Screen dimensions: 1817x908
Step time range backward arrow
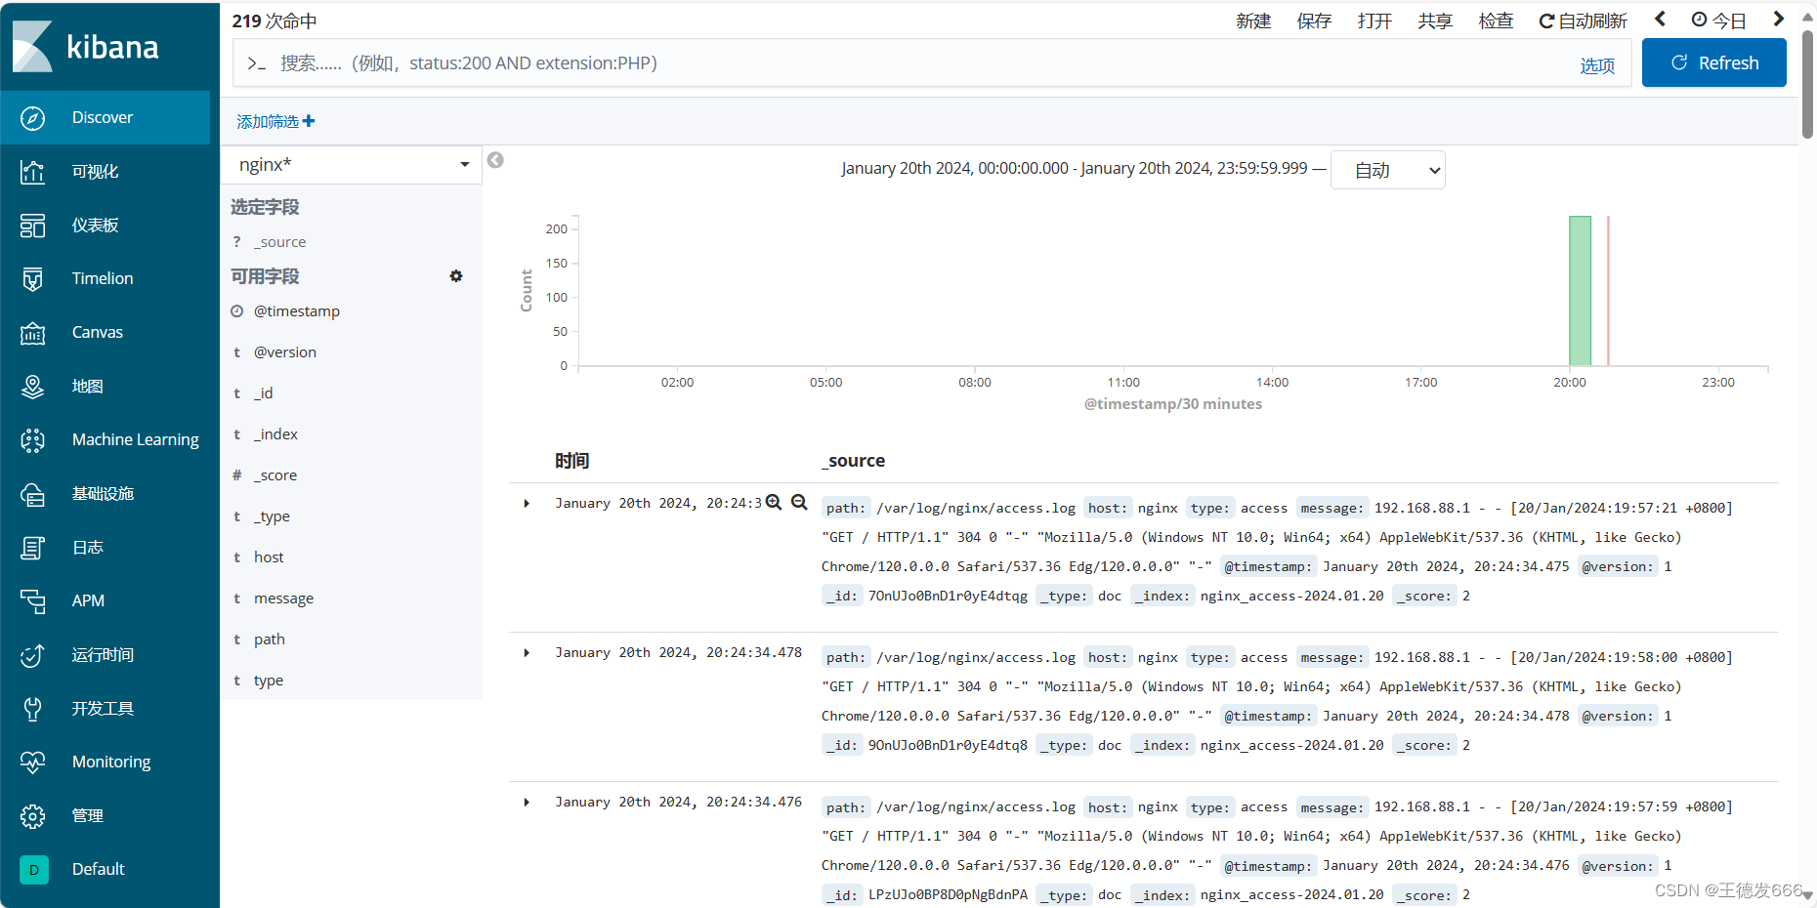tap(1660, 19)
